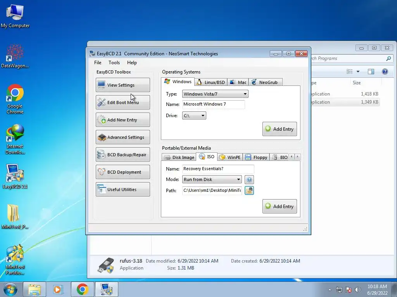Open Internet Download Manager desktop shortcut

coord(15,139)
